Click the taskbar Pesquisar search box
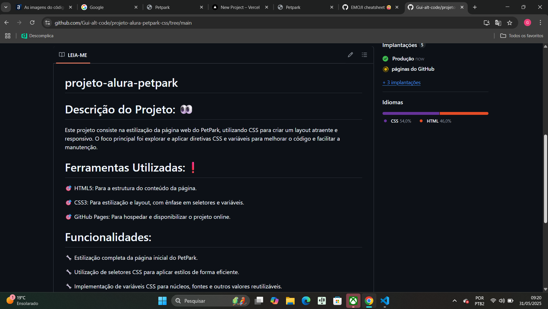548x309 pixels. tap(210, 301)
